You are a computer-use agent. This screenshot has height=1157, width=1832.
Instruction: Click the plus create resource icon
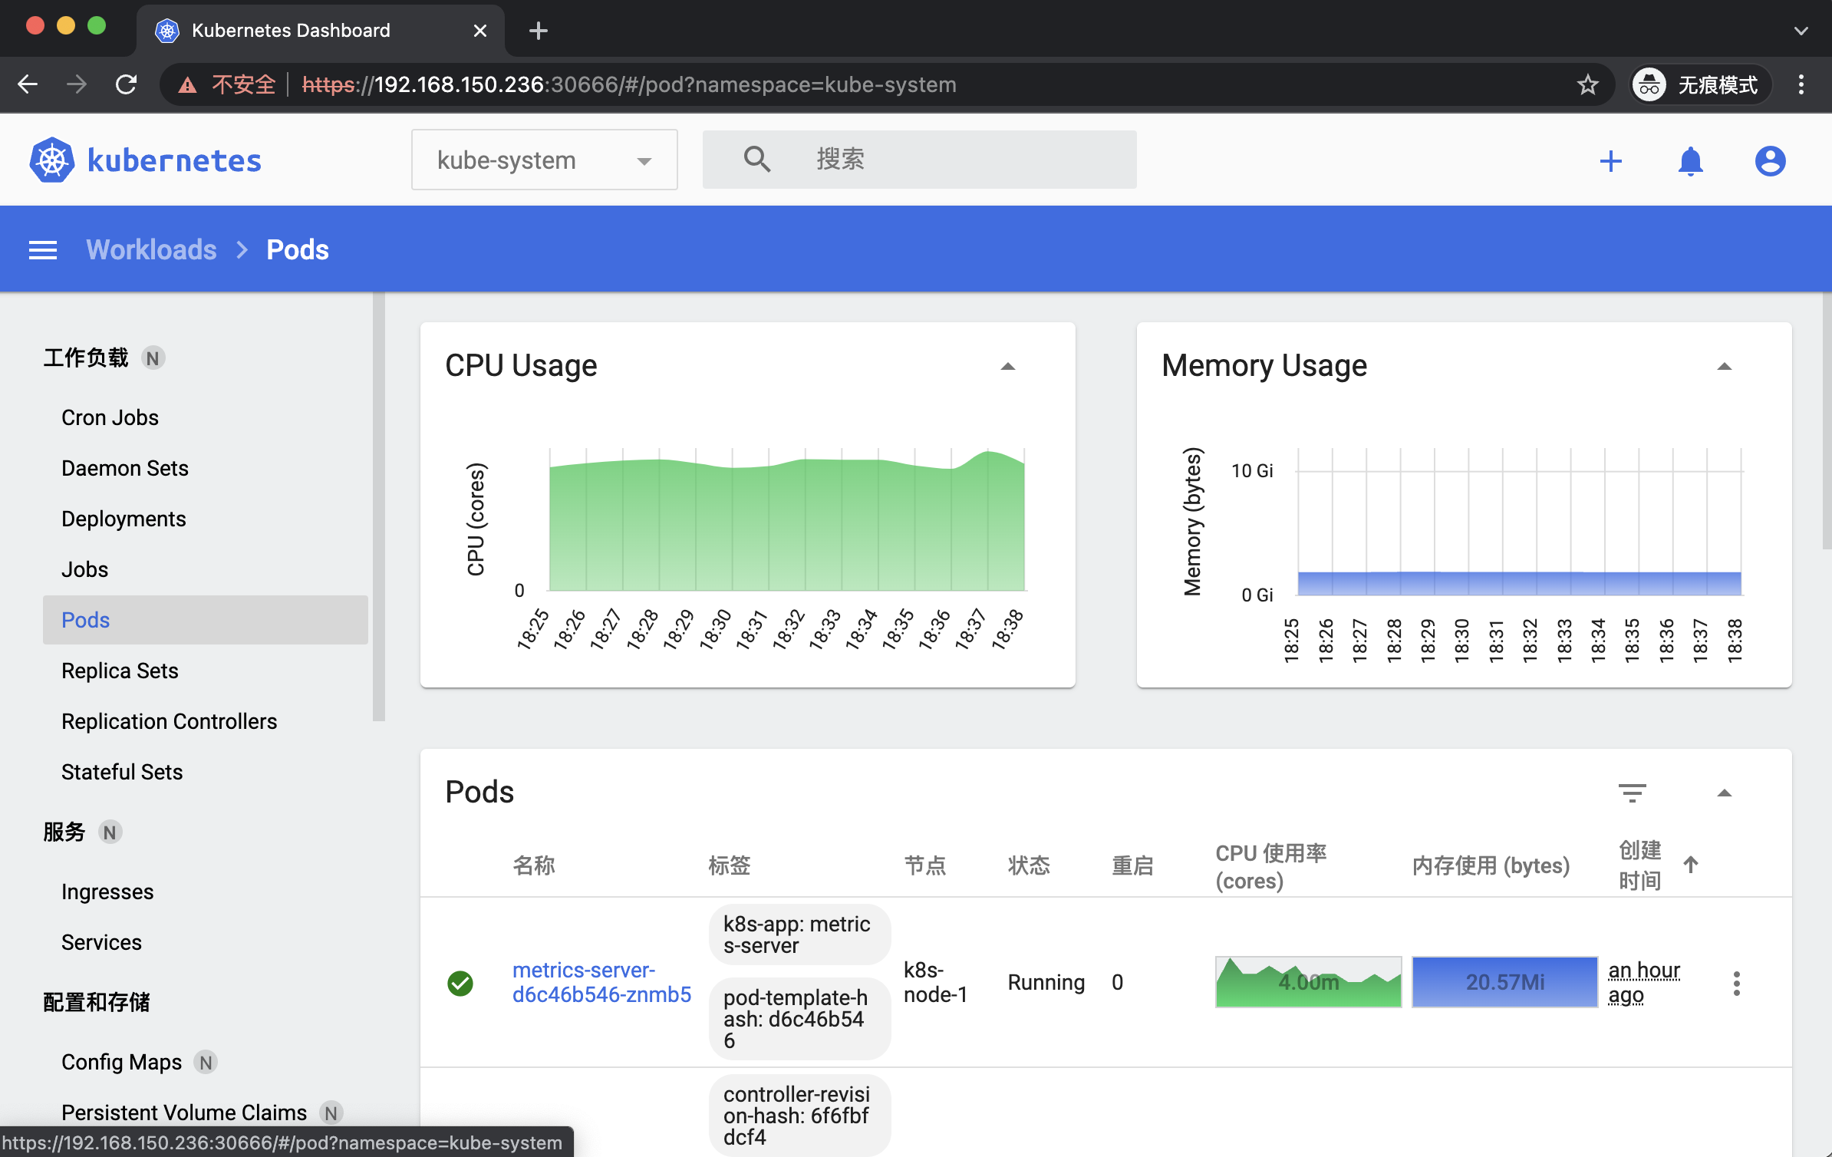[1611, 161]
